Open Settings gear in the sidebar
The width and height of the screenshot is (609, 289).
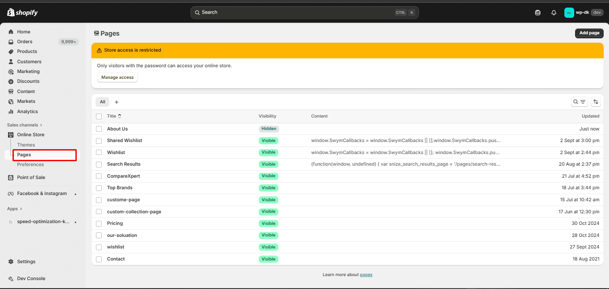pos(11,262)
